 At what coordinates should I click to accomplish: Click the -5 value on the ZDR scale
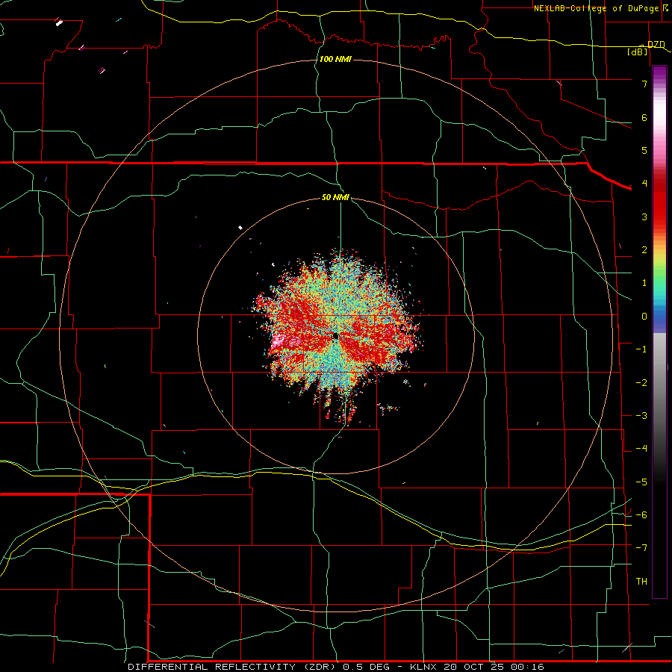[x=641, y=482]
